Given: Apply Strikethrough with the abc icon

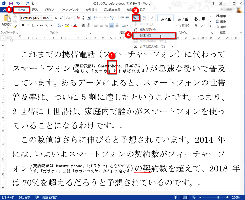Looking at the screenshot, I should click(x=41, y=25).
